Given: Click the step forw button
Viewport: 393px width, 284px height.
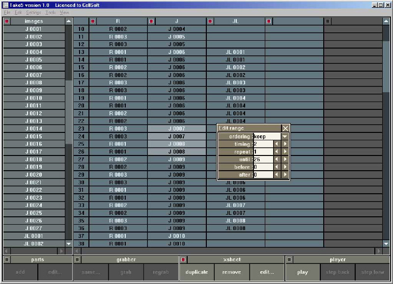Looking at the screenshot, I should (x=372, y=272).
